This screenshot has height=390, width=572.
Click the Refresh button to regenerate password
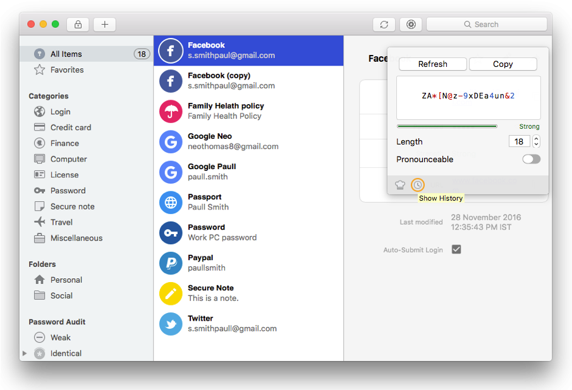point(432,64)
